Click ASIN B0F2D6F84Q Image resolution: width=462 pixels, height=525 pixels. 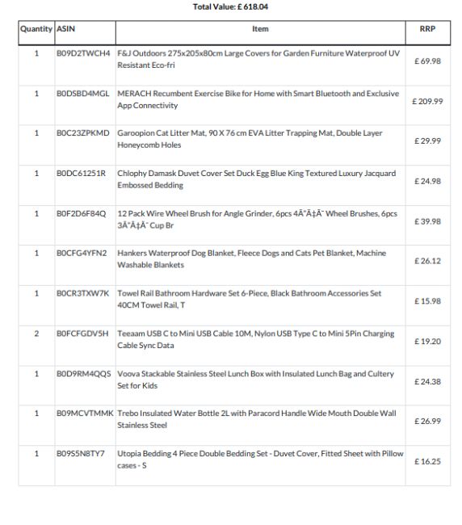coord(81,213)
